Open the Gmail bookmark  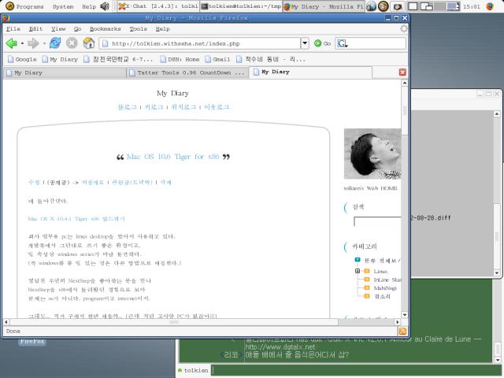click(217, 59)
